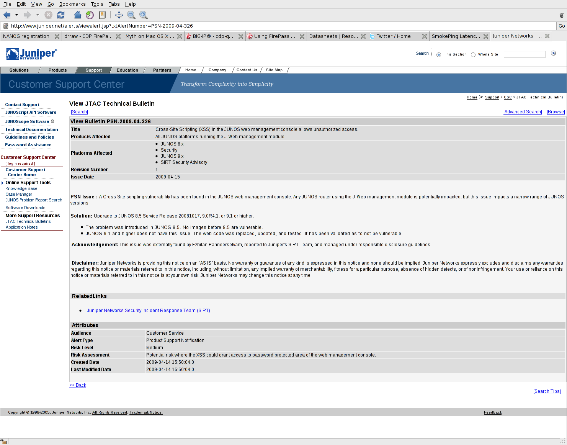Click the Risk Level value Medium

pyautogui.click(x=155, y=348)
